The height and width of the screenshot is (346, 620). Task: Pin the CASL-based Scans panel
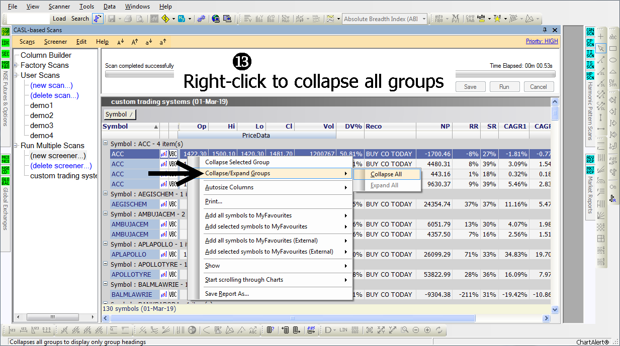tap(545, 30)
